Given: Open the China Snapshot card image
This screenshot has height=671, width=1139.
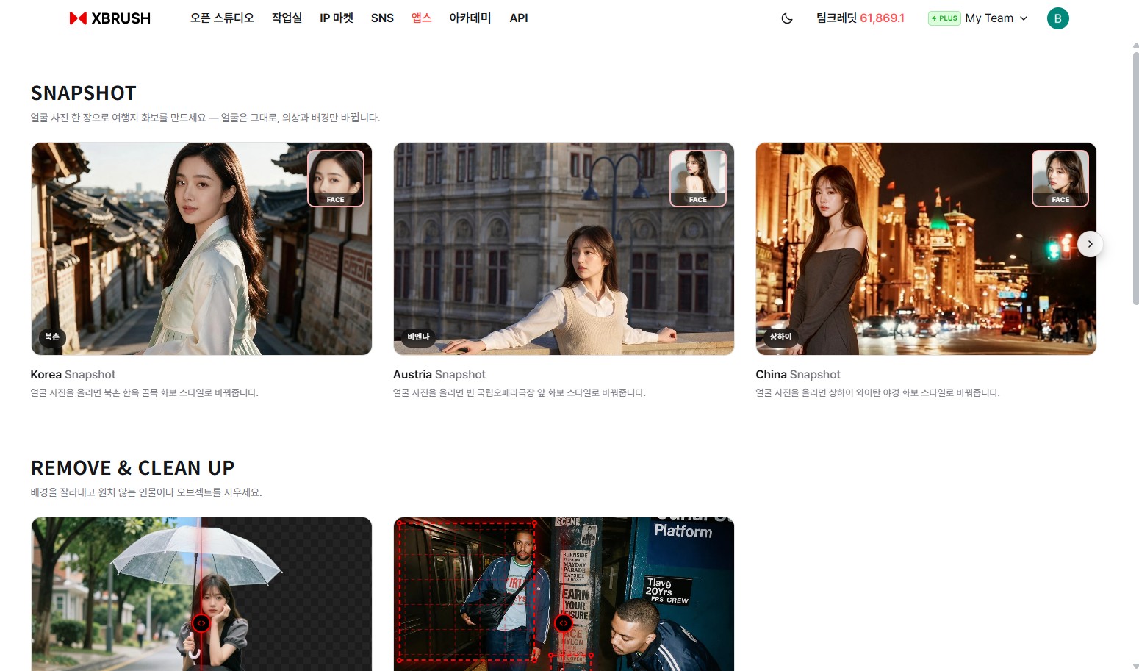Looking at the screenshot, I should pyautogui.click(x=926, y=248).
